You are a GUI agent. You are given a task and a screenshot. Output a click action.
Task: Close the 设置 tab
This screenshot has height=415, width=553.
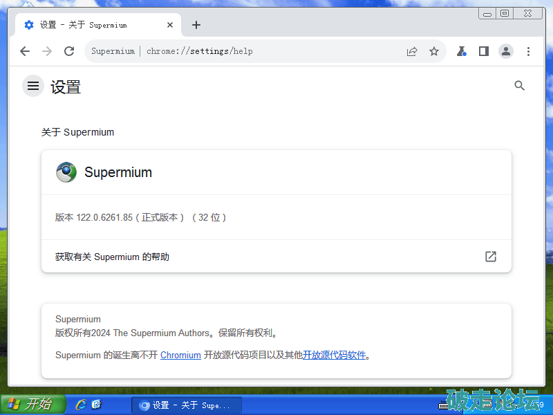point(171,25)
